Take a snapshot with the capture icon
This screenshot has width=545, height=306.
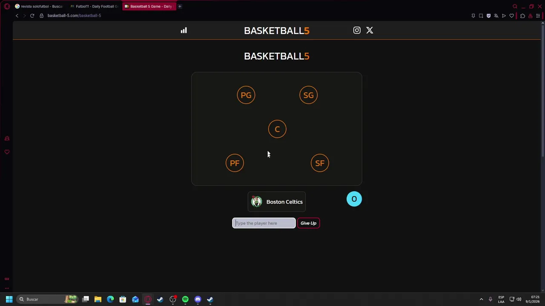(x=481, y=16)
